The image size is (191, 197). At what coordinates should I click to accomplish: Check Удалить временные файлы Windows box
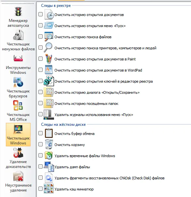[40, 156]
